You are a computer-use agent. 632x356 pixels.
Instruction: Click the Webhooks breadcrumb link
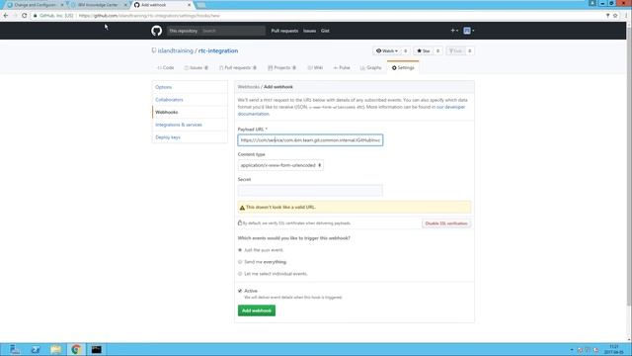248,87
